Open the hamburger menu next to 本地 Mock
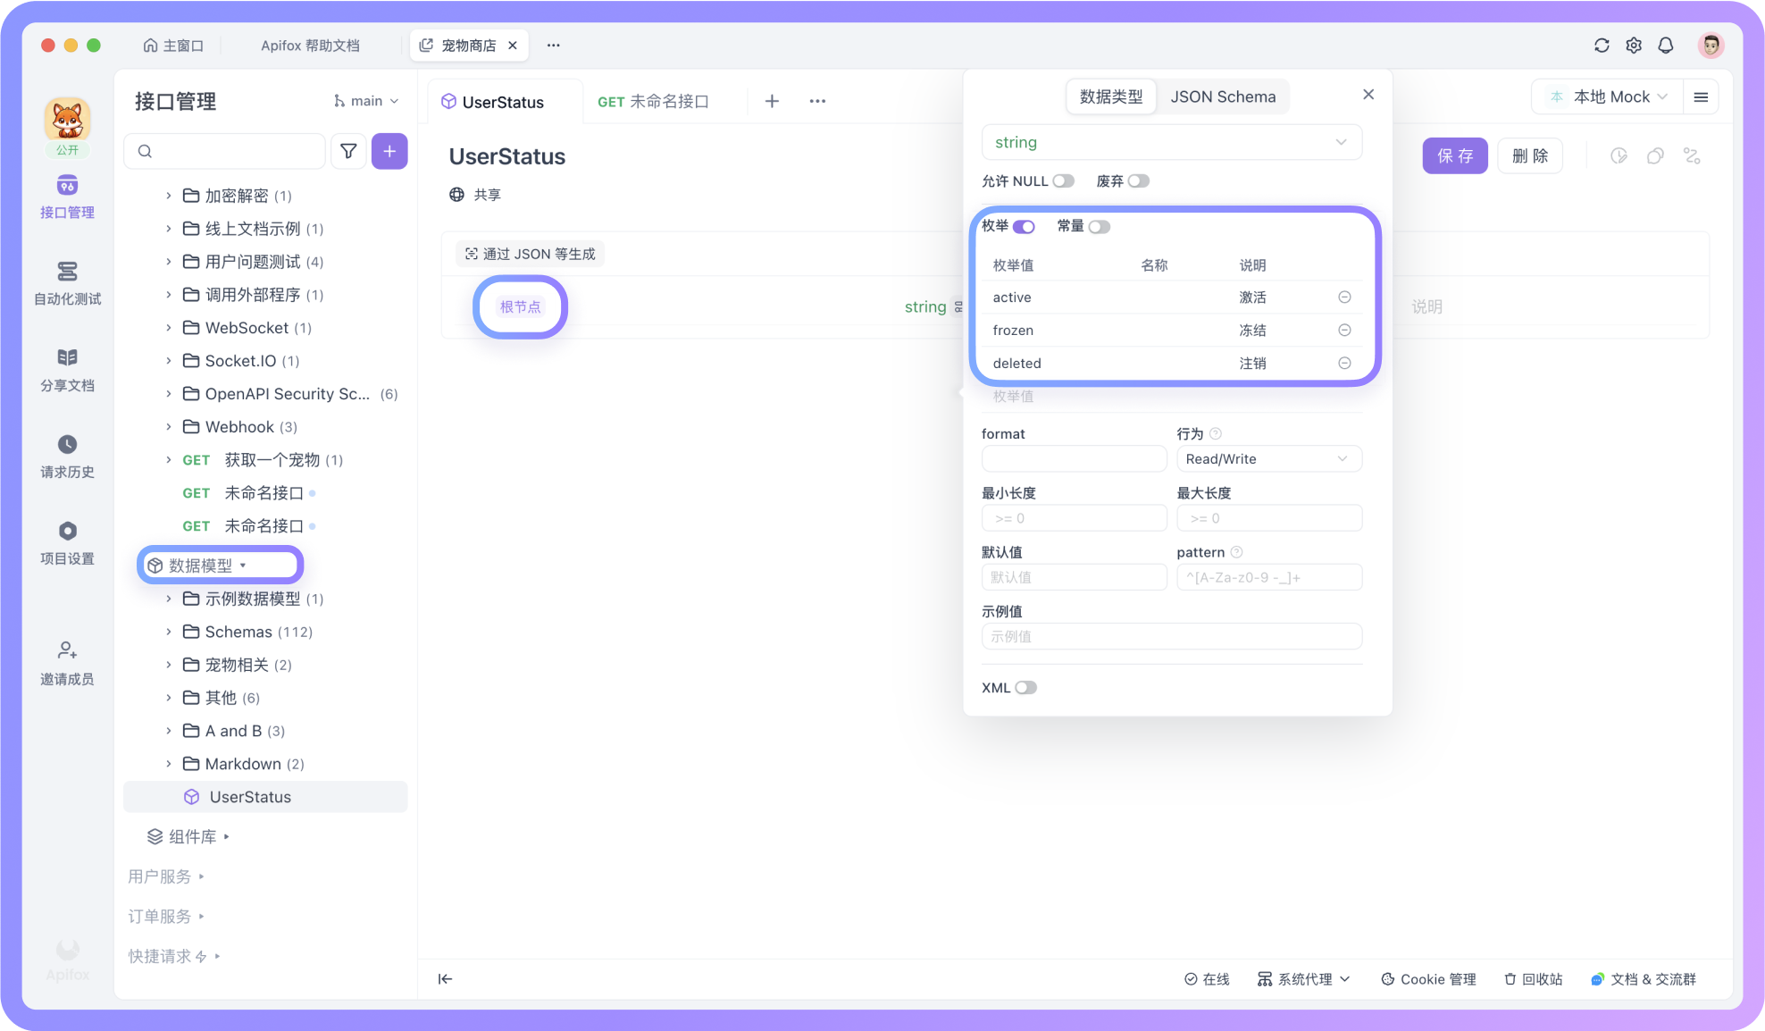The width and height of the screenshot is (1765, 1031). [x=1701, y=97]
